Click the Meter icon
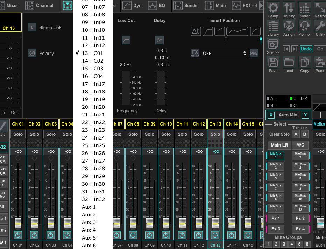Screen dimensions: 326x249 [x=305, y=7]
